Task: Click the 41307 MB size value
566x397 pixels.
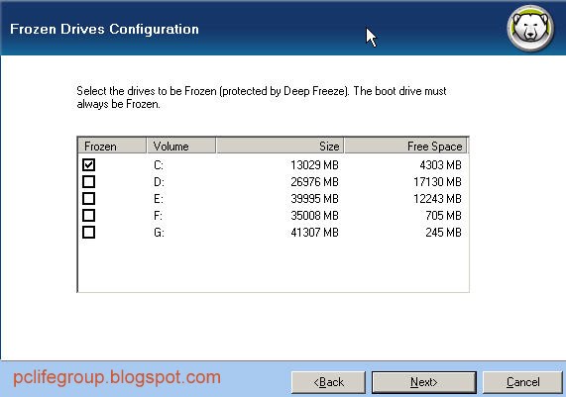Action: 315,233
